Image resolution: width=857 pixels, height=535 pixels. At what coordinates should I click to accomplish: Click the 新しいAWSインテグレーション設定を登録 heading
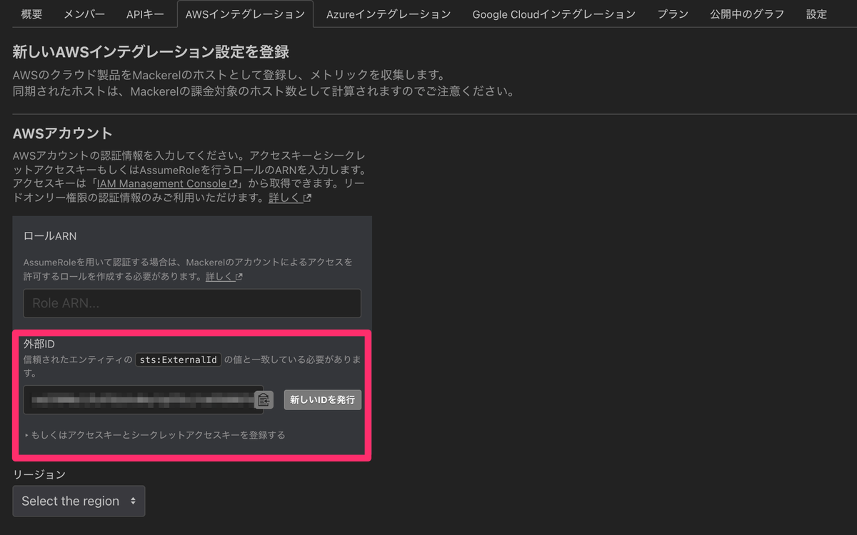[x=151, y=52]
